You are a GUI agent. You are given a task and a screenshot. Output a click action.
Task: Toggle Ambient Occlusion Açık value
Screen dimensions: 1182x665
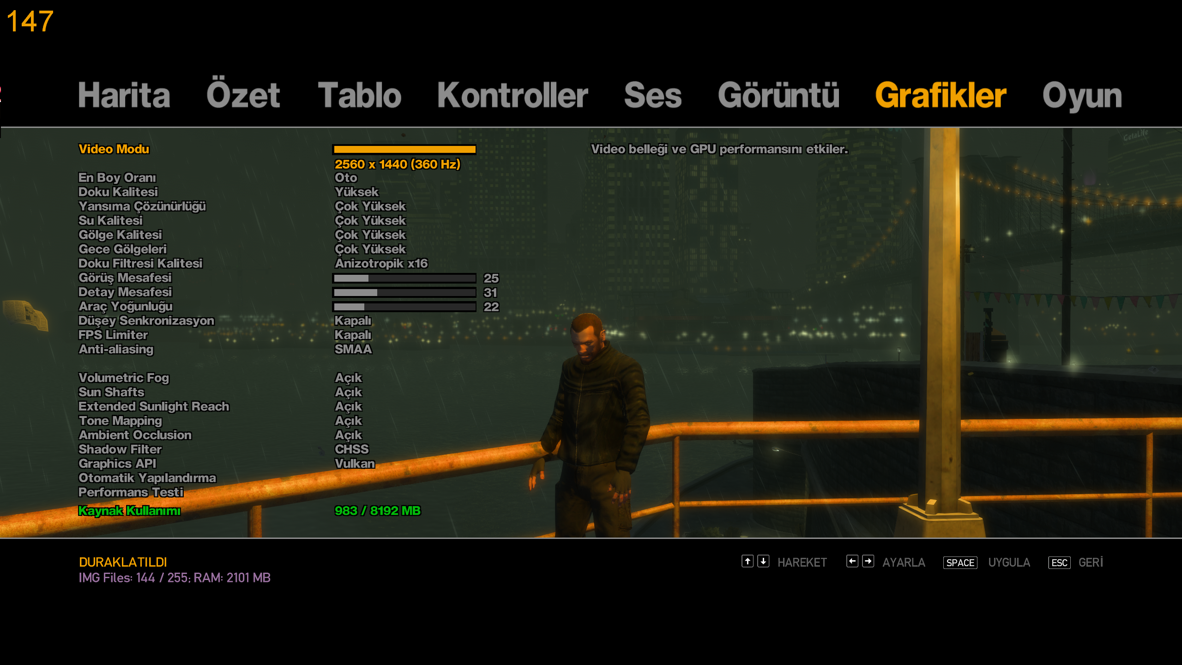[348, 435]
